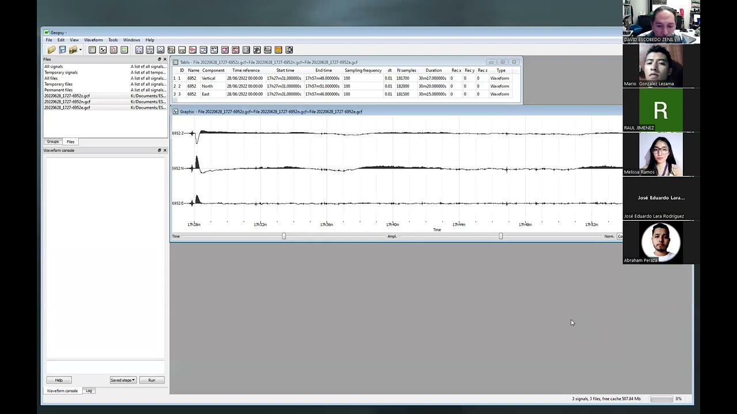Viewport: 737px width, 414px height.
Task: Select file 20220628_1727-6952n.gcf
Action: 105,102
